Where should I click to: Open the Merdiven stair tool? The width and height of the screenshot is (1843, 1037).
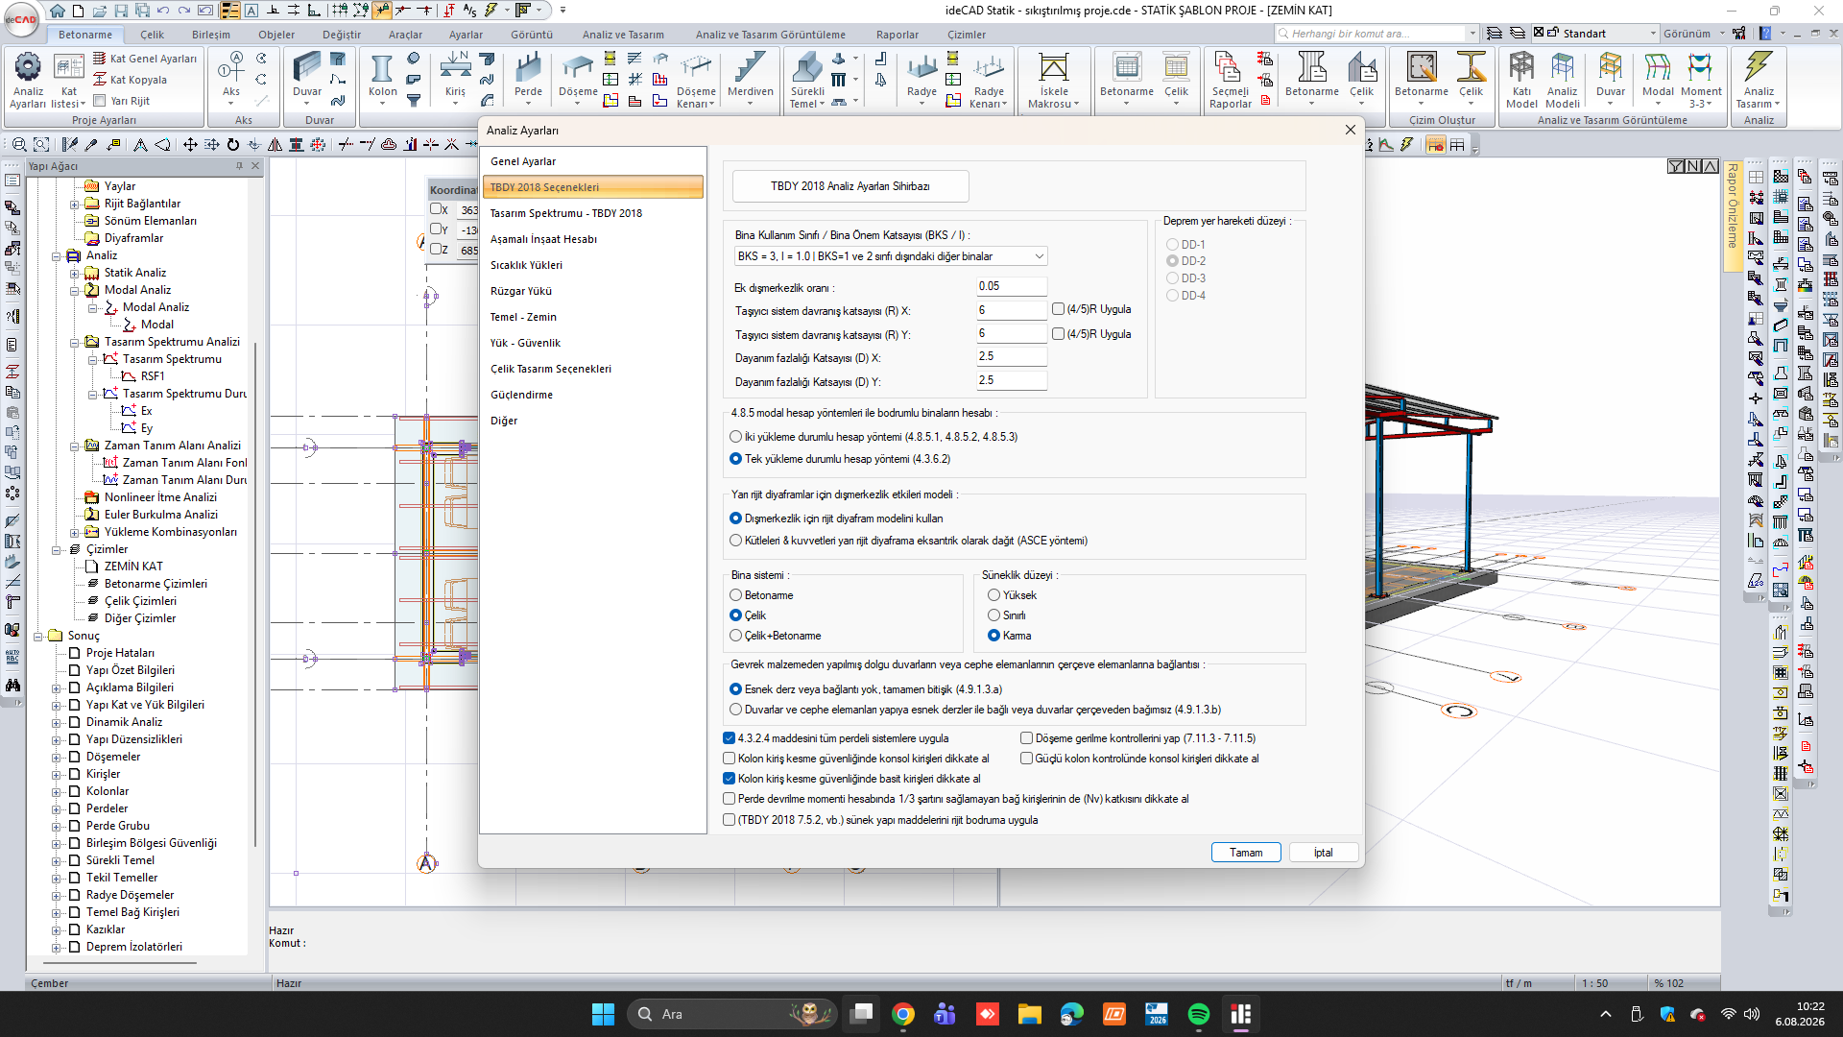pyautogui.click(x=750, y=69)
